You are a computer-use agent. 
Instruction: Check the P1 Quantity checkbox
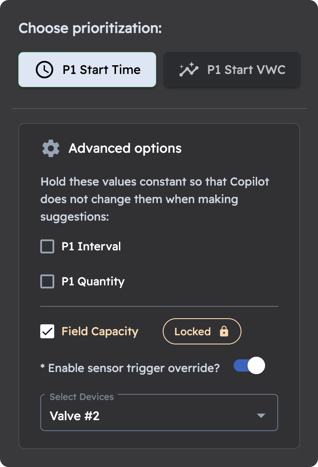[47, 281]
